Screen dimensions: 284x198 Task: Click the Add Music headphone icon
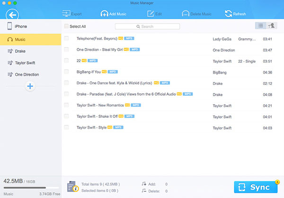(104, 14)
